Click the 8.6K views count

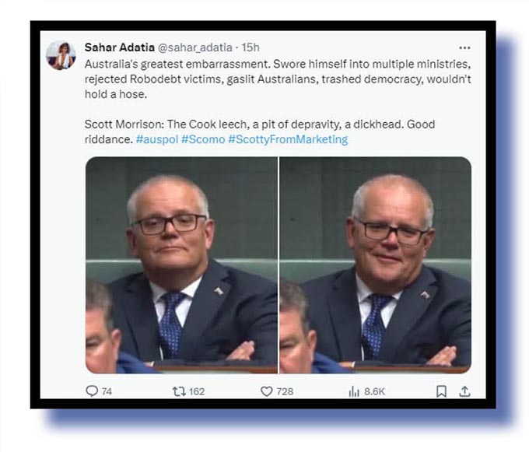pos(374,391)
